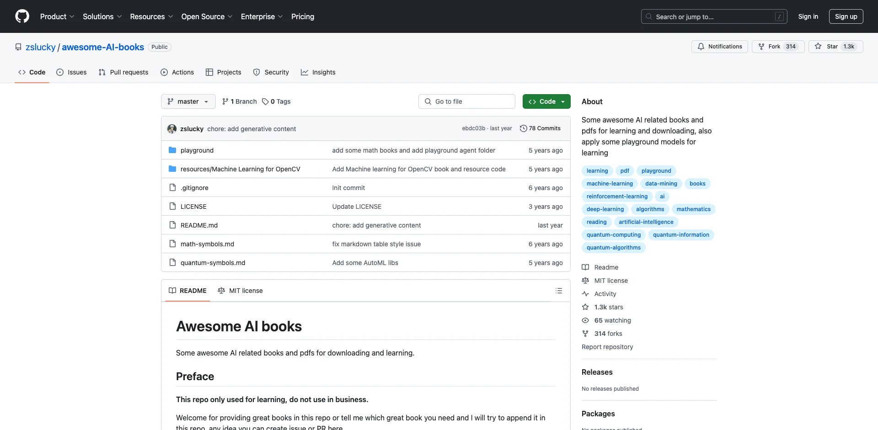This screenshot has width=878, height=430.
Task: Click Report repository
Action: coord(607,347)
